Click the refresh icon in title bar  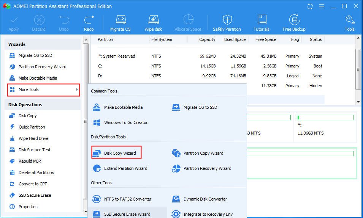(310, 6)
